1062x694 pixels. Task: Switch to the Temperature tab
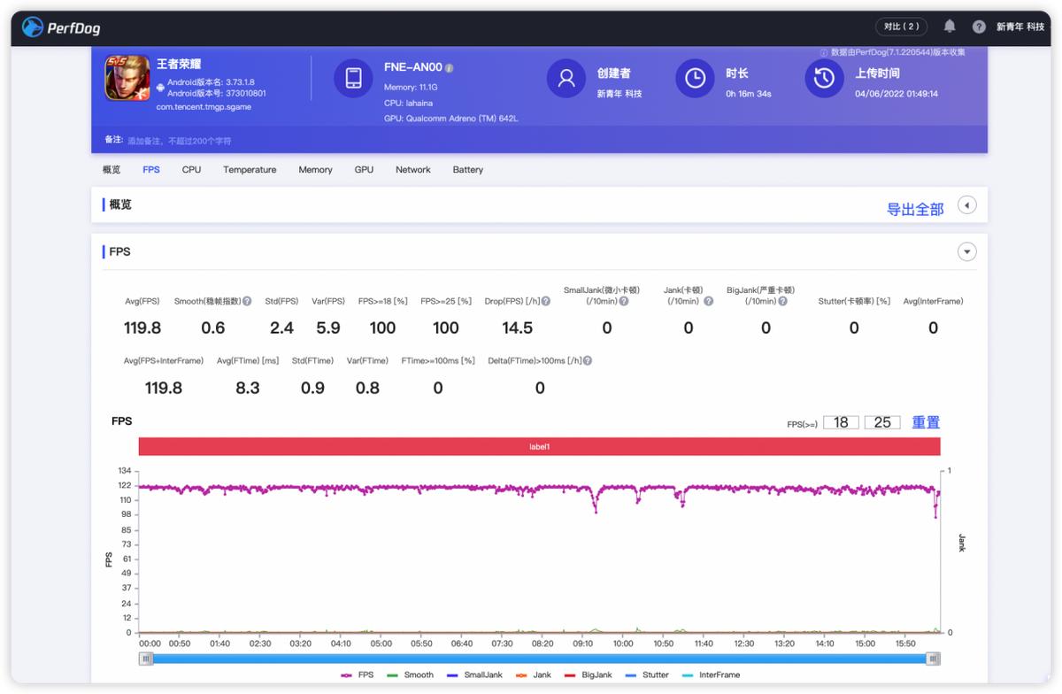click(x=250, y=170)
